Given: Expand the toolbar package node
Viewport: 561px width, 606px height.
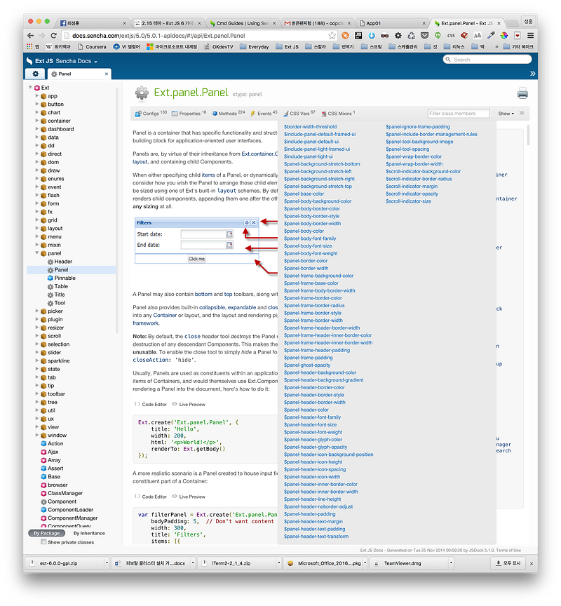Looking at the screenshot, I should coord(37,393).
